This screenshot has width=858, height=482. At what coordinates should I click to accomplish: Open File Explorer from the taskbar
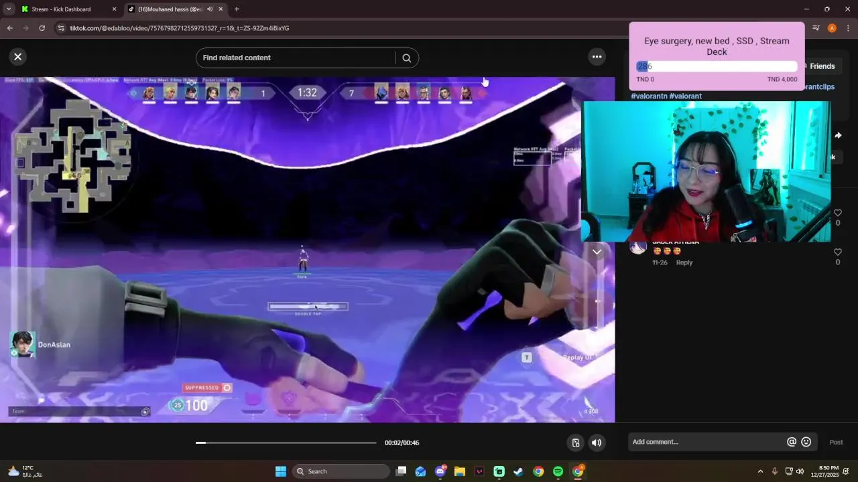click(460, 471)
